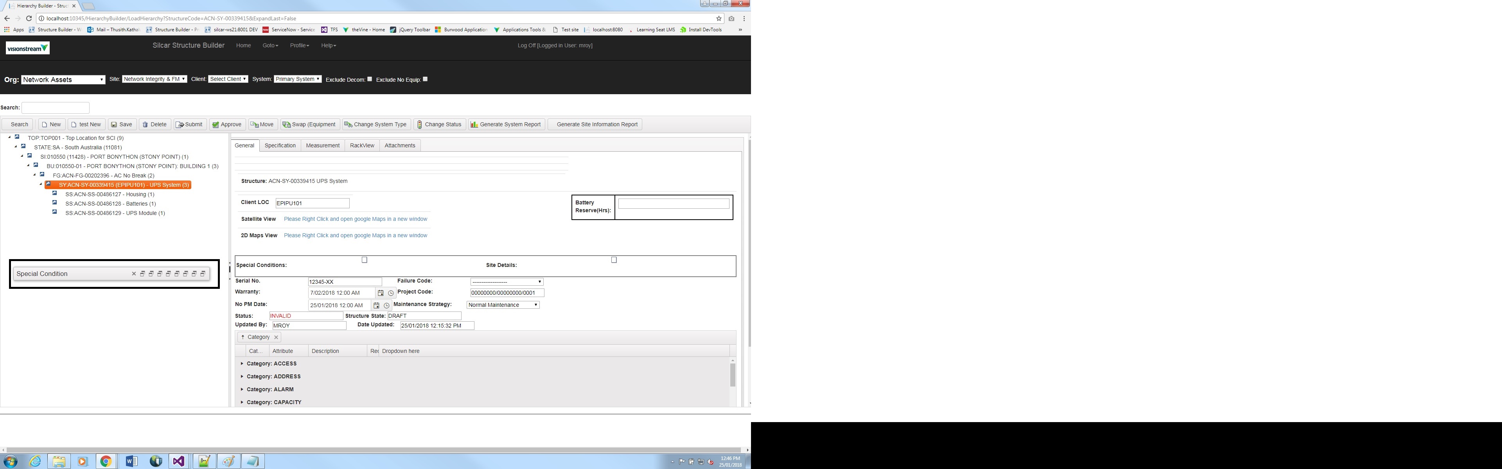Enable the Exclude Decom checkbox

(x=370, y=79)
